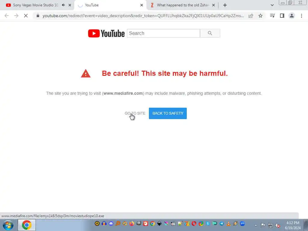Mute audio on Sony Vegas tab

click(x=63, y=5)
